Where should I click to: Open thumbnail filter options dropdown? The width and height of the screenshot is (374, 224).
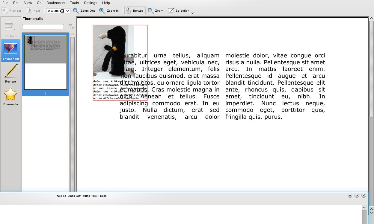click(71, 27)
